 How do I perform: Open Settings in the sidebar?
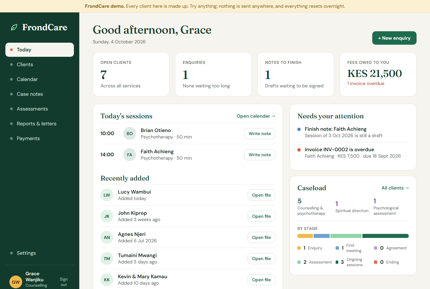[40, 253]
